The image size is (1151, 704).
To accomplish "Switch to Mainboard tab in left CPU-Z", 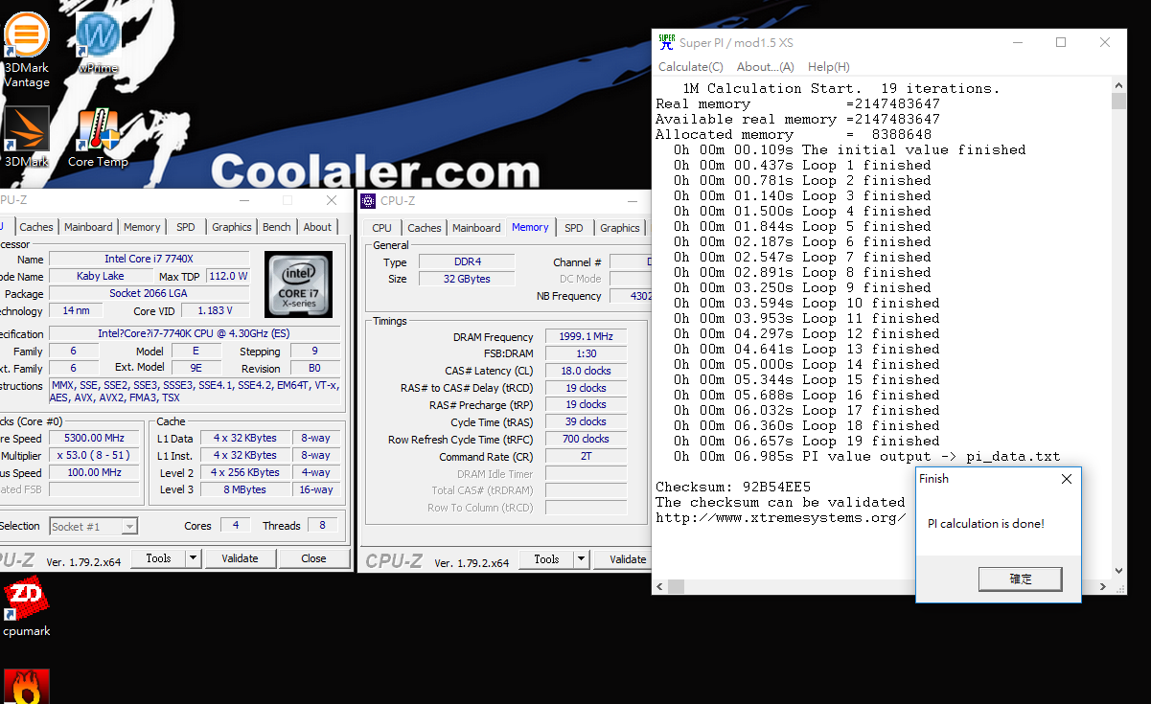I will 88,227.
